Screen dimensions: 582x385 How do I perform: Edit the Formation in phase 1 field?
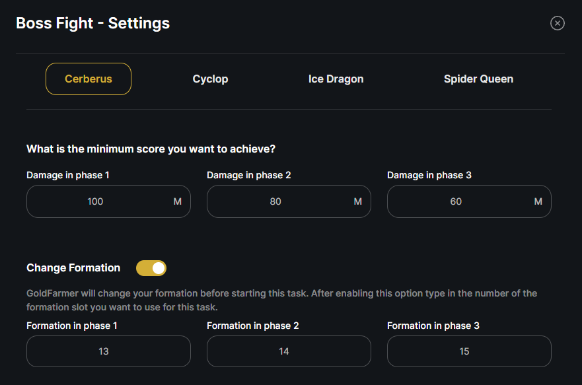108,351
